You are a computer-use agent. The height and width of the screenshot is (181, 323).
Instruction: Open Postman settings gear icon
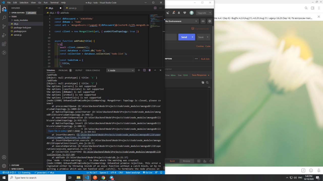tap(209, 21)
